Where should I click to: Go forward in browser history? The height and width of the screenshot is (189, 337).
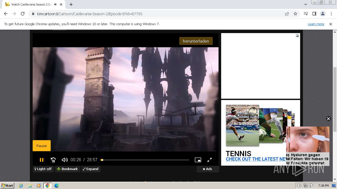click(x=14, y=14)
